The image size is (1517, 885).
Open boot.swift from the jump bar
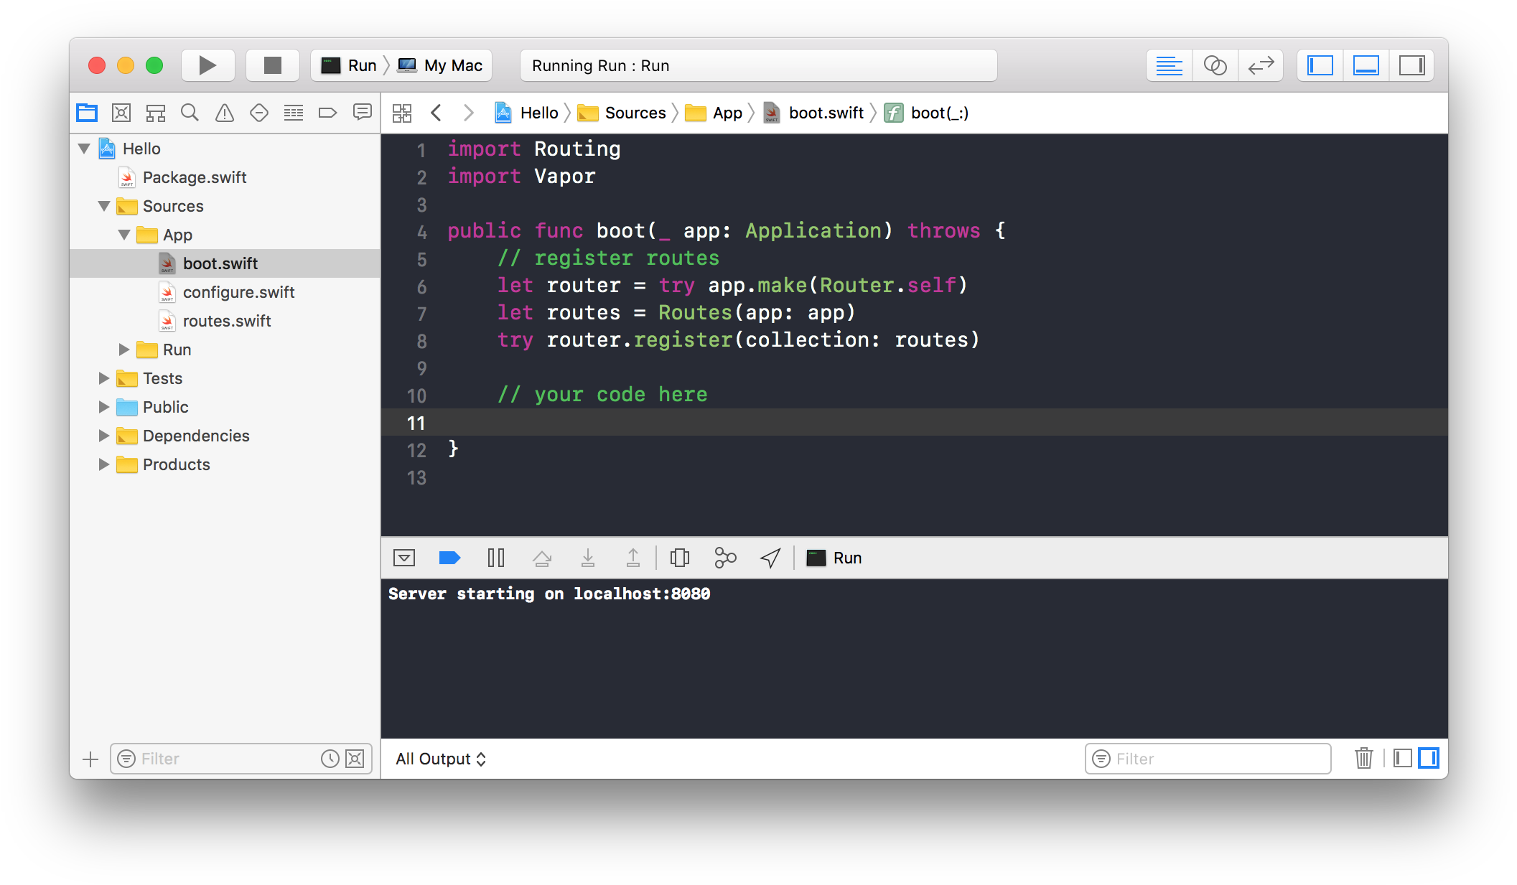click(x=826, y=113)
